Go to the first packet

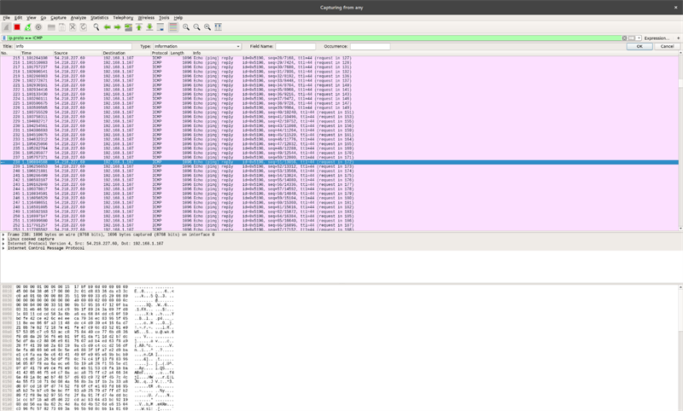click(x=139, y=27)
